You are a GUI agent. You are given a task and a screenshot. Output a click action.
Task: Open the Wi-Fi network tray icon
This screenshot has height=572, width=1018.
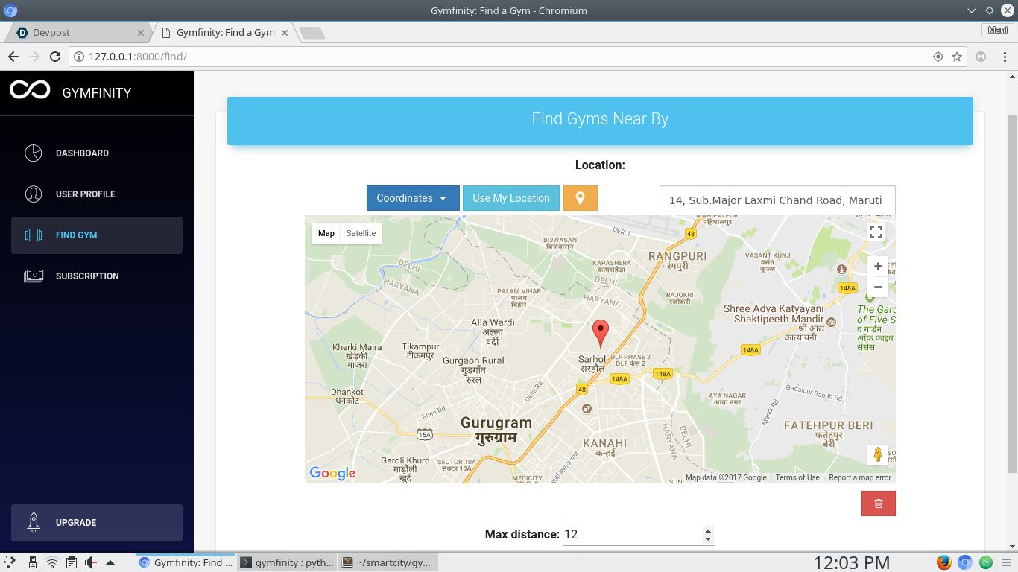pyautogui.click(x=52, y=562)
